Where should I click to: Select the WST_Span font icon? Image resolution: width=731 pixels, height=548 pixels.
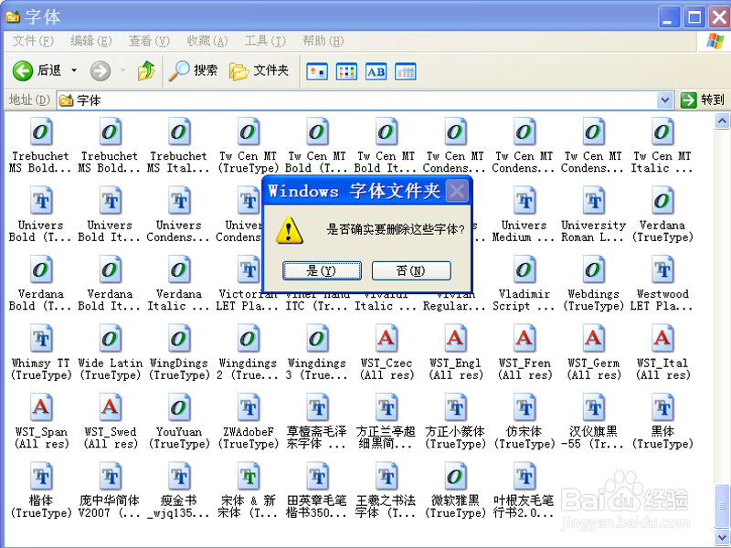point(41,407)
